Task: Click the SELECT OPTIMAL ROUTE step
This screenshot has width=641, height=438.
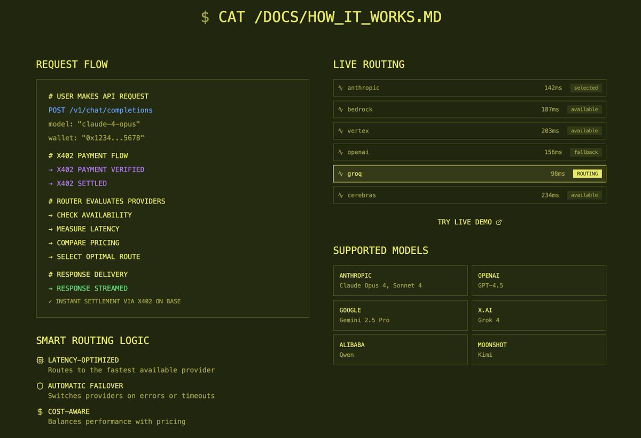Action: pyautogui.click(x=94, y=256)
